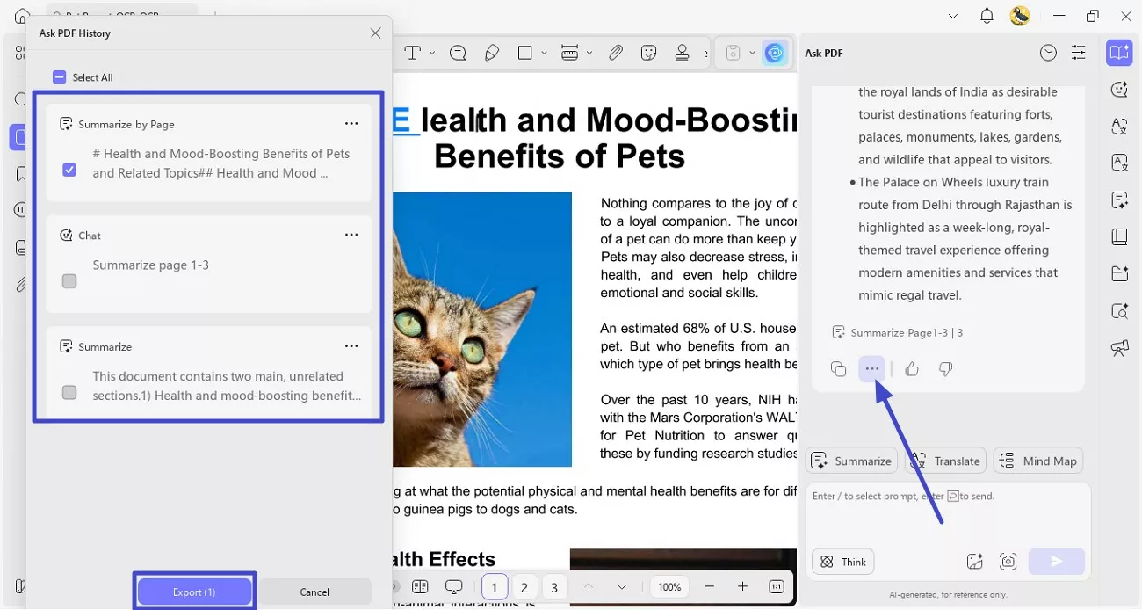Image resolution: width=1142 pixels, height=610 pixels.
Task: Set actual size 1:1 view
Action: click(777, 586)
